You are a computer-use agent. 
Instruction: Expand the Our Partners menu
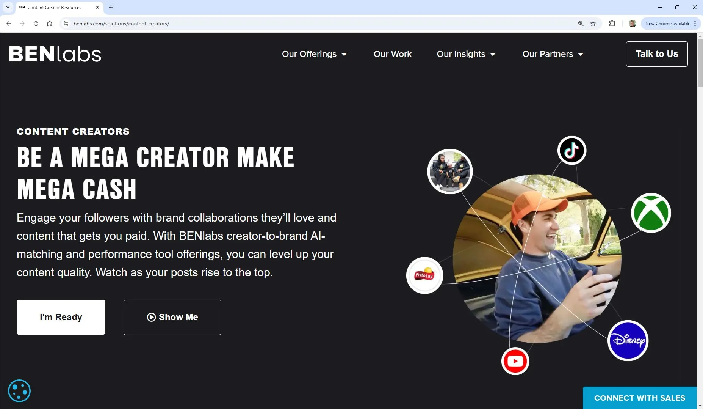point(553,54)
